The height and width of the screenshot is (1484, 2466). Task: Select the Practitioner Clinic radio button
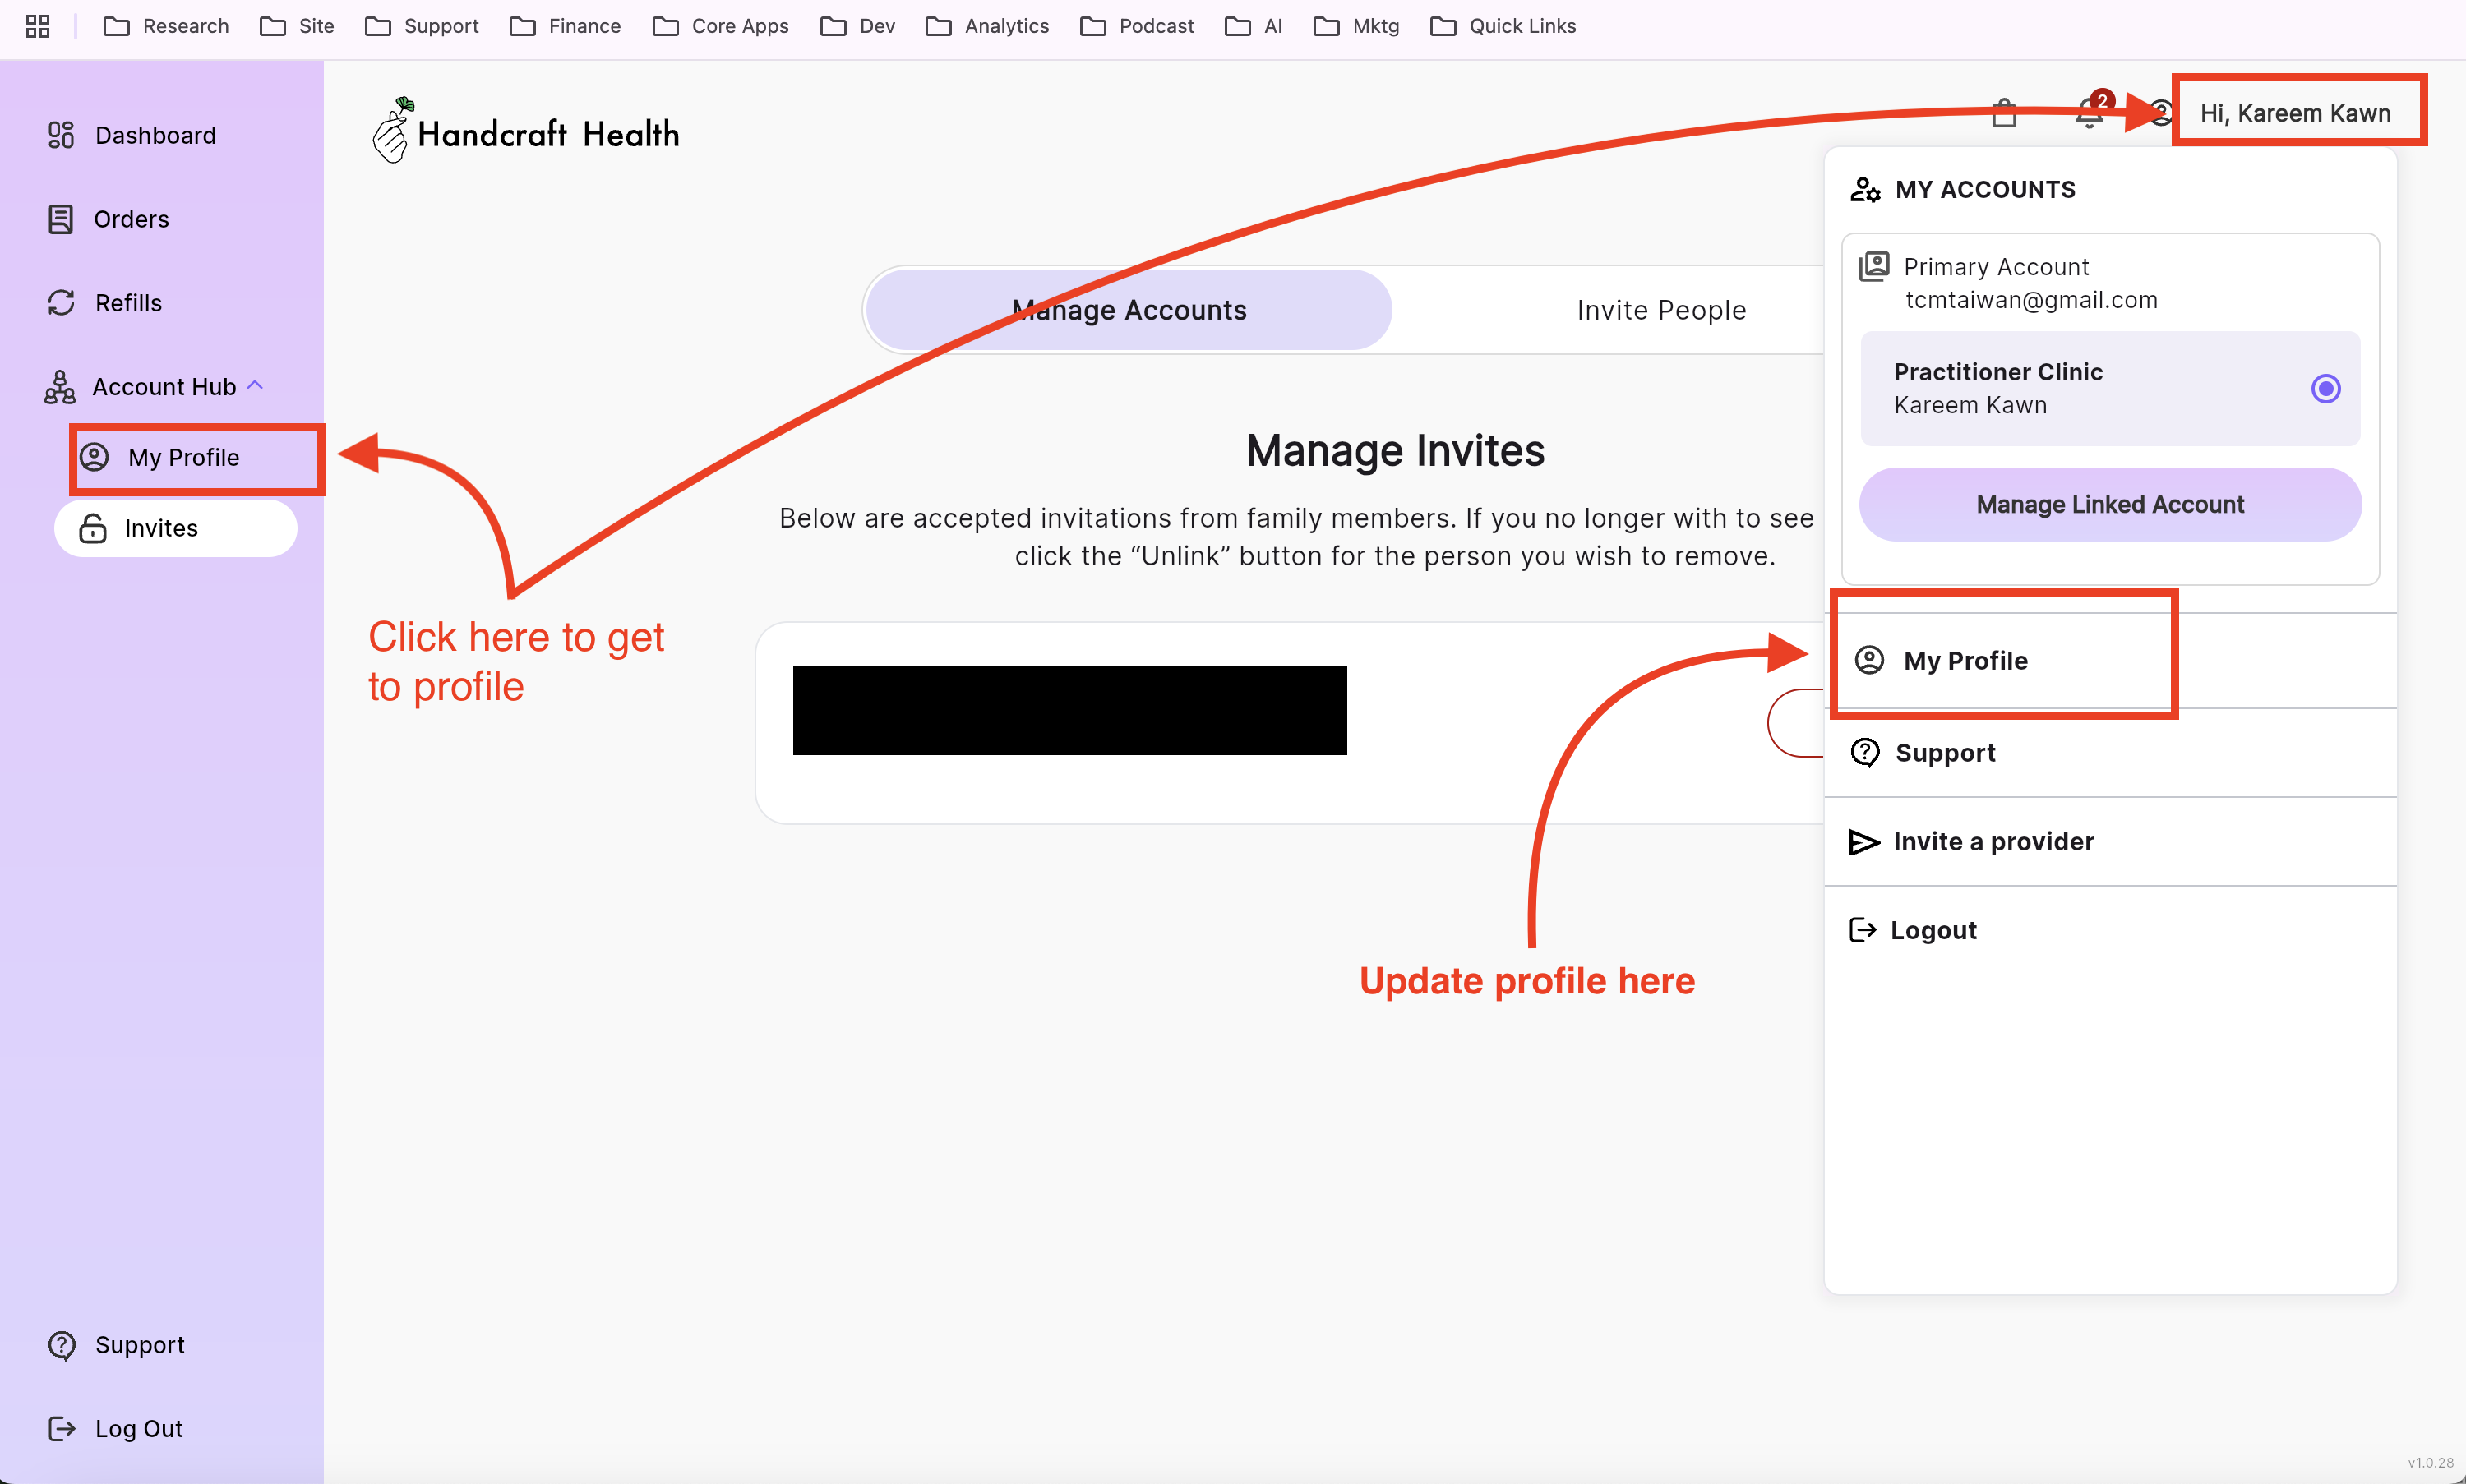click(2325, 388)
